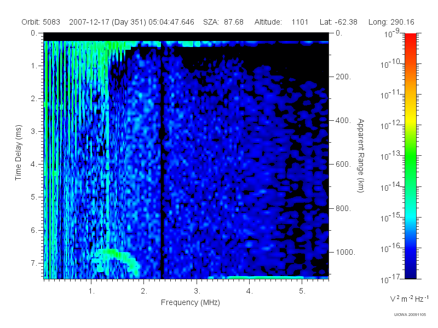Click the '600.' apparent range tick label
This screenshot has height=328, width=438.
343,165
